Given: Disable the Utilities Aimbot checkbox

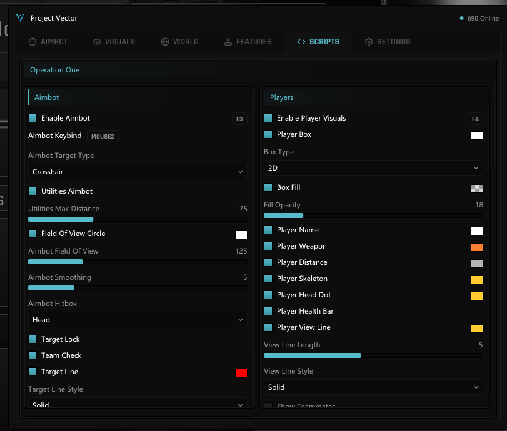Looking at the screenshot, I should click(x=33, y=191).
